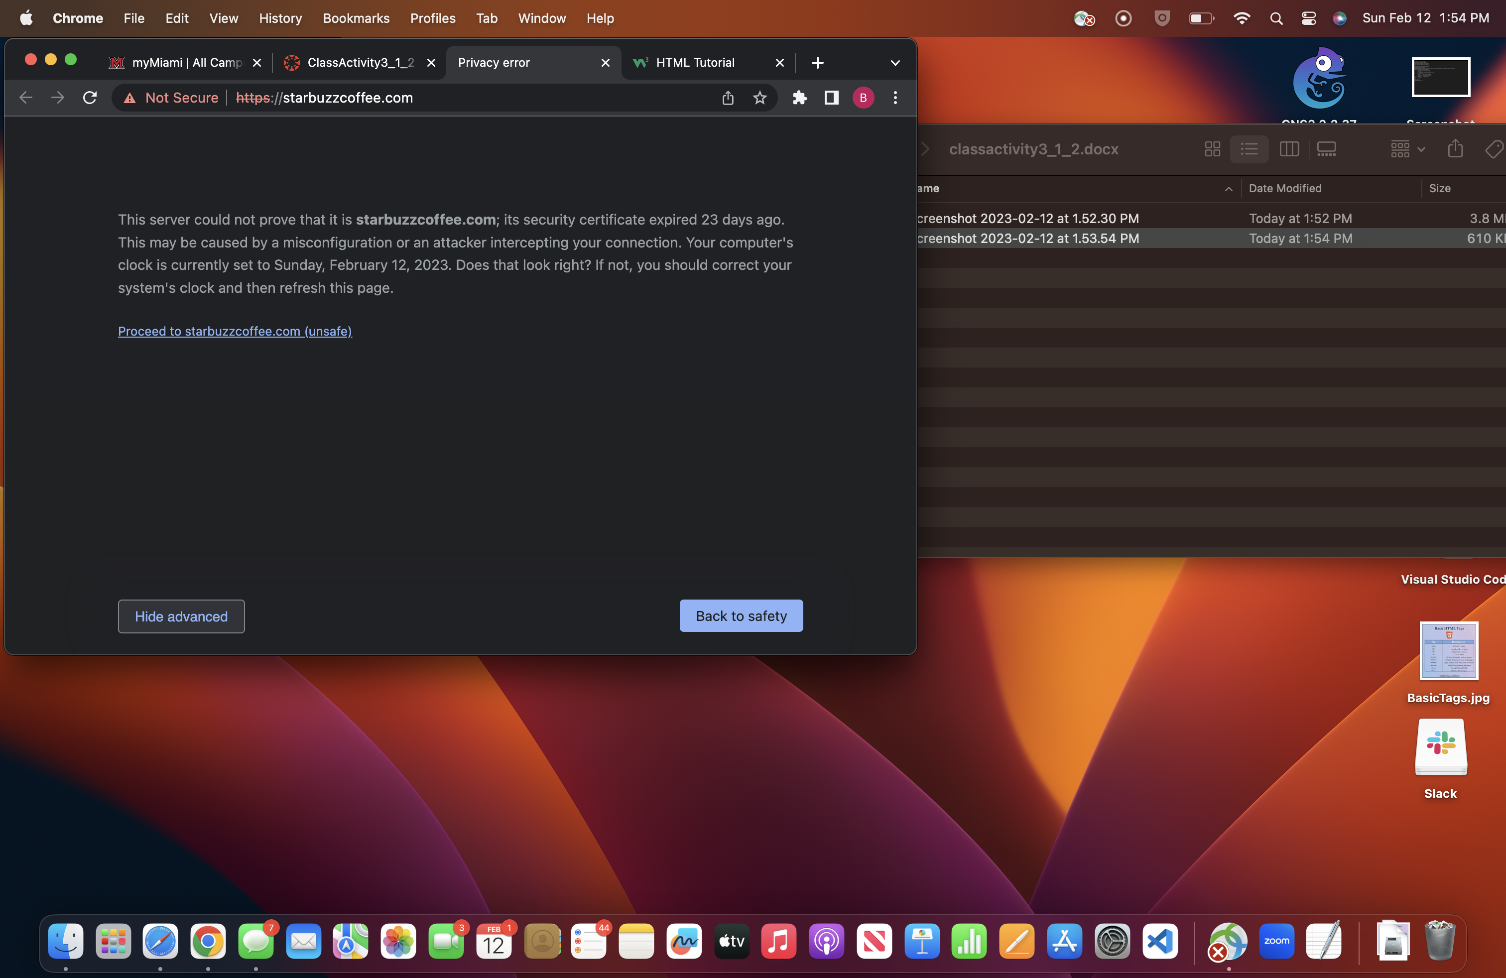Screen dimensions: 1506x978
Task: Open System Settings from the Dock
Action: click(x=1113, y=941)
